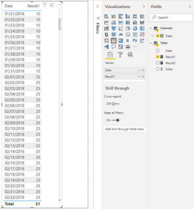Select the Q&A speech bubble visual

(x=114, y=47)
